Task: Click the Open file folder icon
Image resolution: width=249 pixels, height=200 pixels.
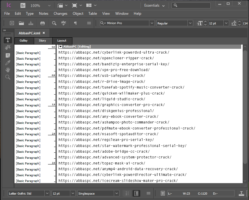Action: [x=21, y=23]
